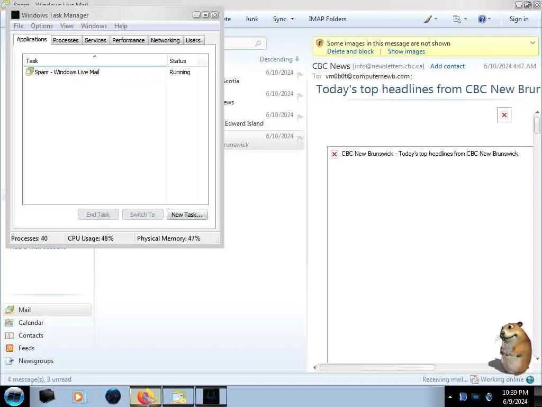542x407 pixels.
Task: Sort applications by the Task column header
Action: tap(95, 60)
